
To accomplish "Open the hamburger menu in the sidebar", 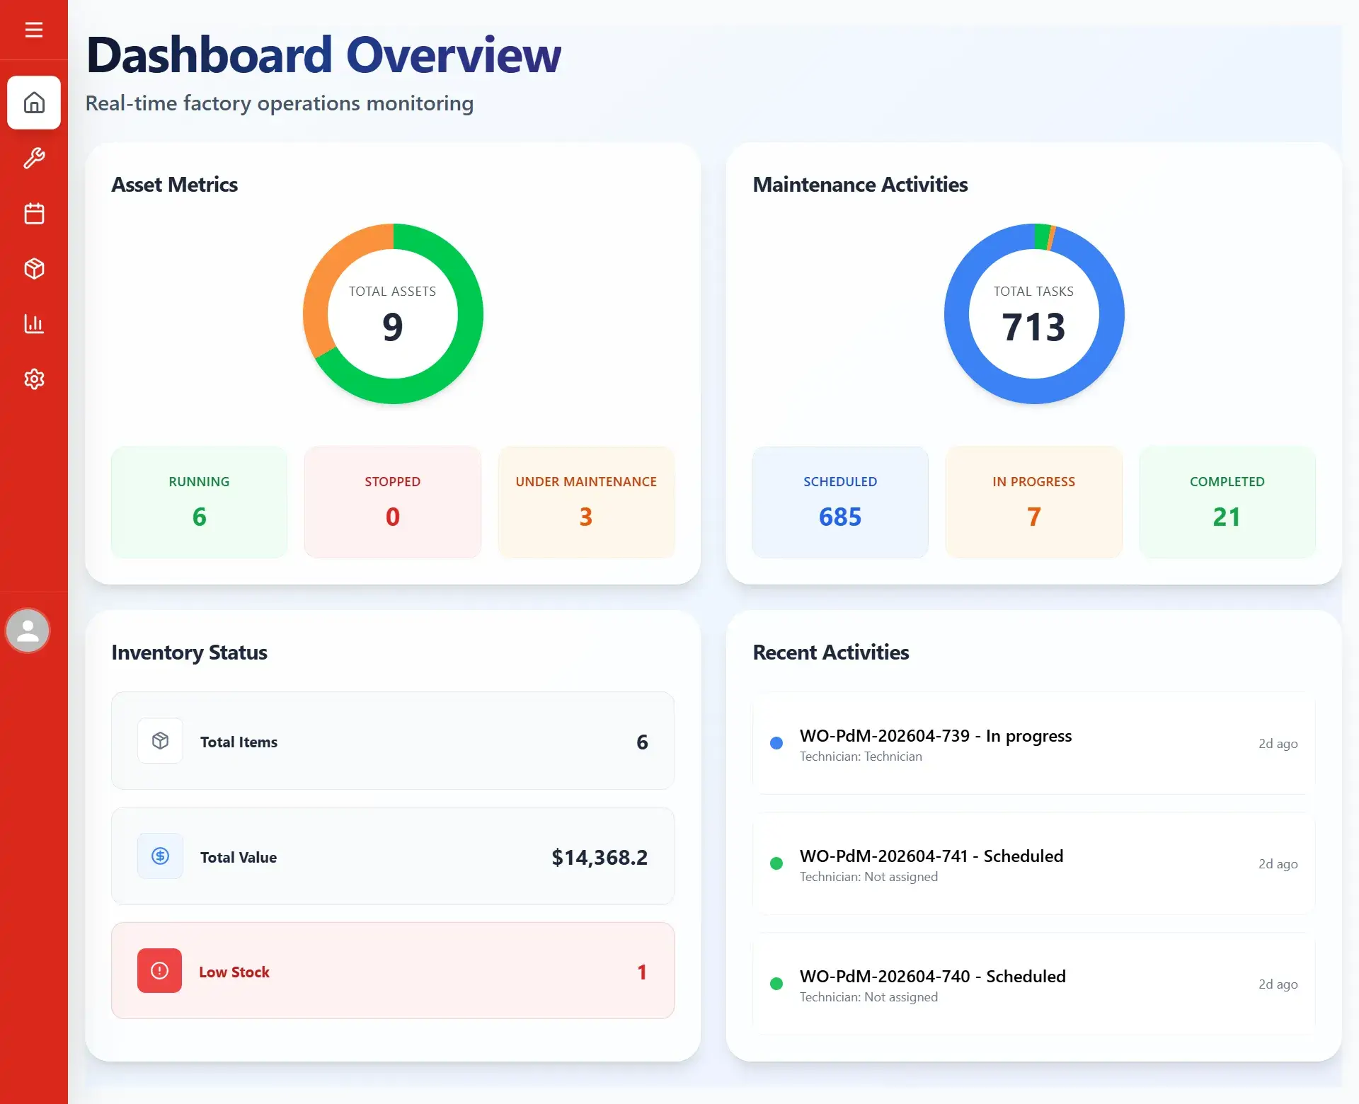I will pyautogui.click(x=34, y=30).
